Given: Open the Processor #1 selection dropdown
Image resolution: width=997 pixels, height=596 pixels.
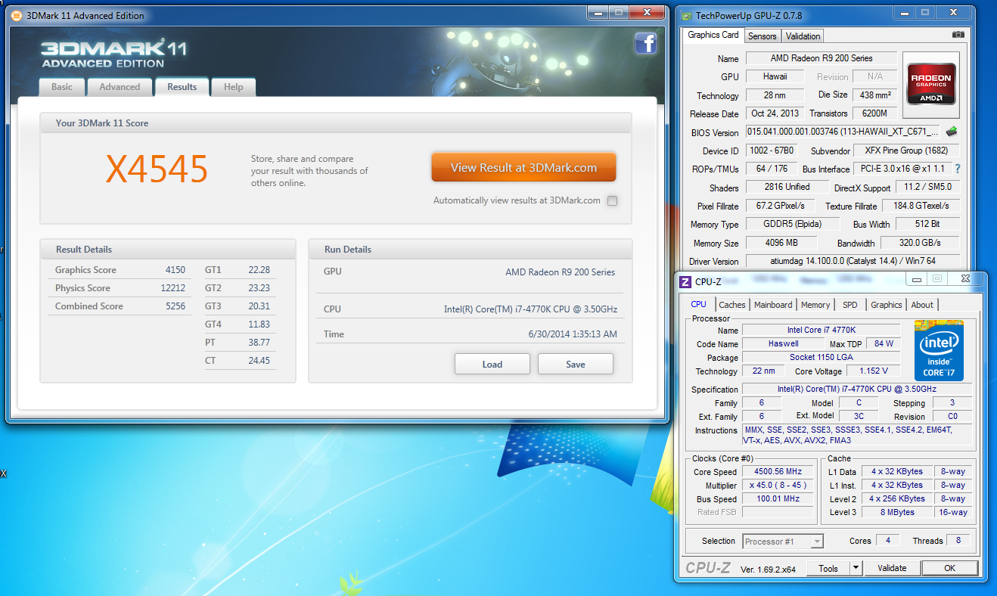Looking at the screenshot, I should pyautogui.click(x=783, y=541).
